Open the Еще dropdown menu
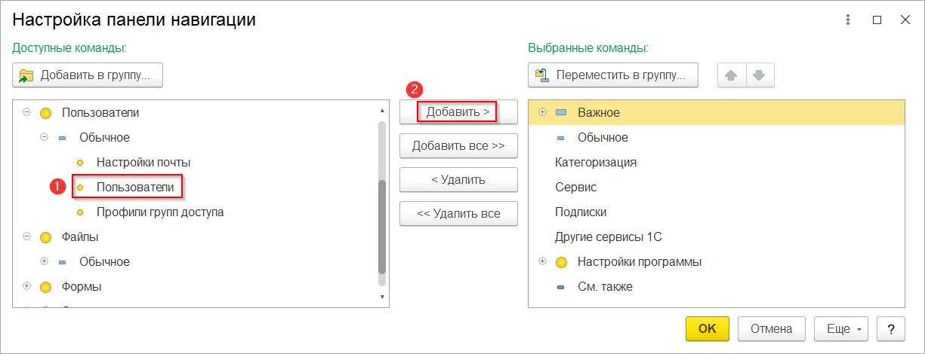 pos(841,328)
